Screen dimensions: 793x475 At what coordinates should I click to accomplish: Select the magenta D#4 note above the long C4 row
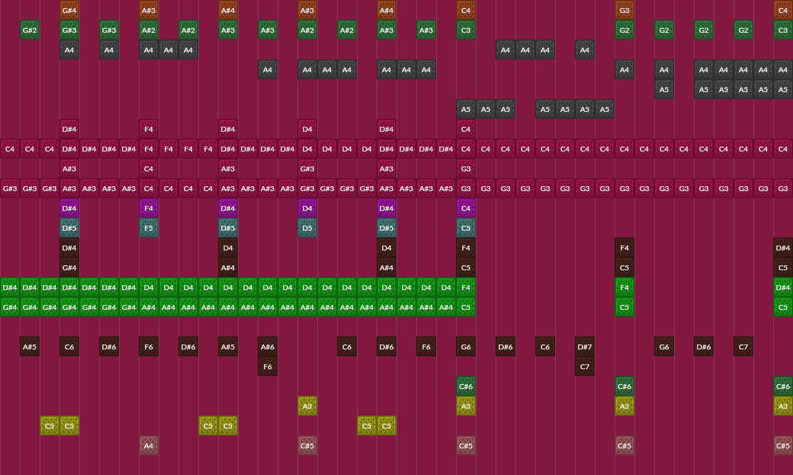click(x=69, y=129)
